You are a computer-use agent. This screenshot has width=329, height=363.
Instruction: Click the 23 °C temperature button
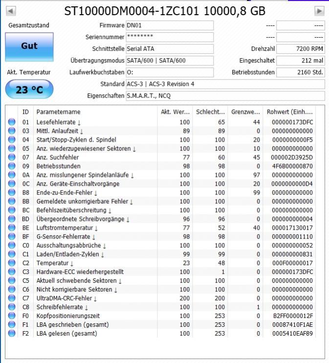pos(29,90)
